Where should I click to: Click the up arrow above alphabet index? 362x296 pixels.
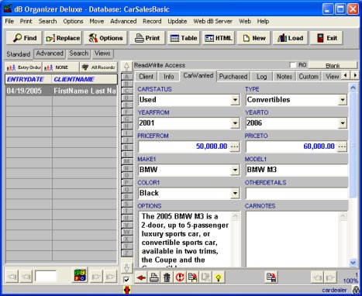click(x=126, y=67)
